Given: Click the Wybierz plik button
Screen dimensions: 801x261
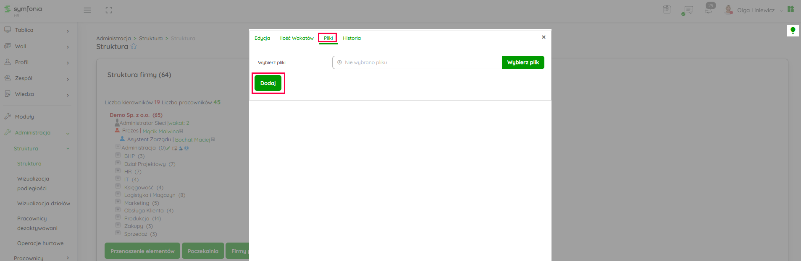Looking at the screenshot, I should (523, 62).
